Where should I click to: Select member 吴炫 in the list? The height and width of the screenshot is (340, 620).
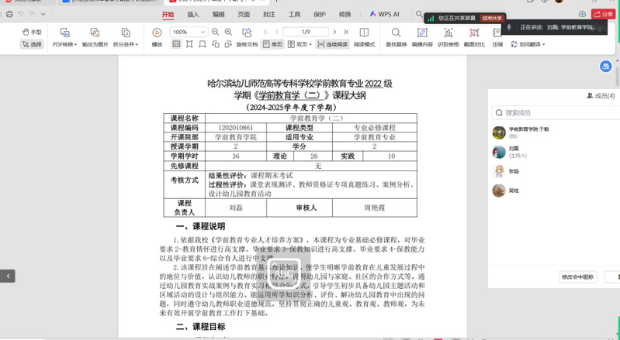553,191
